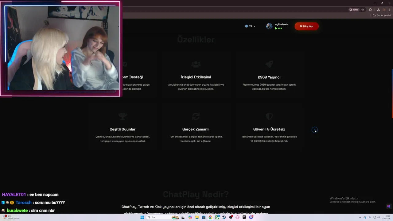Viewport: 393px width, 221px height.
Task: Click the page's vertical scrollbar thumb
Action: [x=392, y=94]
